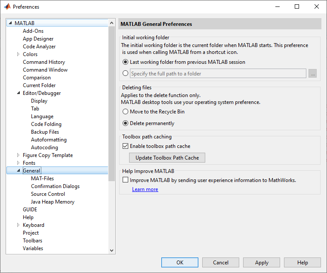Select Delete permanently option
The width and height of the screenshot is (327, 273).
coord(125,123)
